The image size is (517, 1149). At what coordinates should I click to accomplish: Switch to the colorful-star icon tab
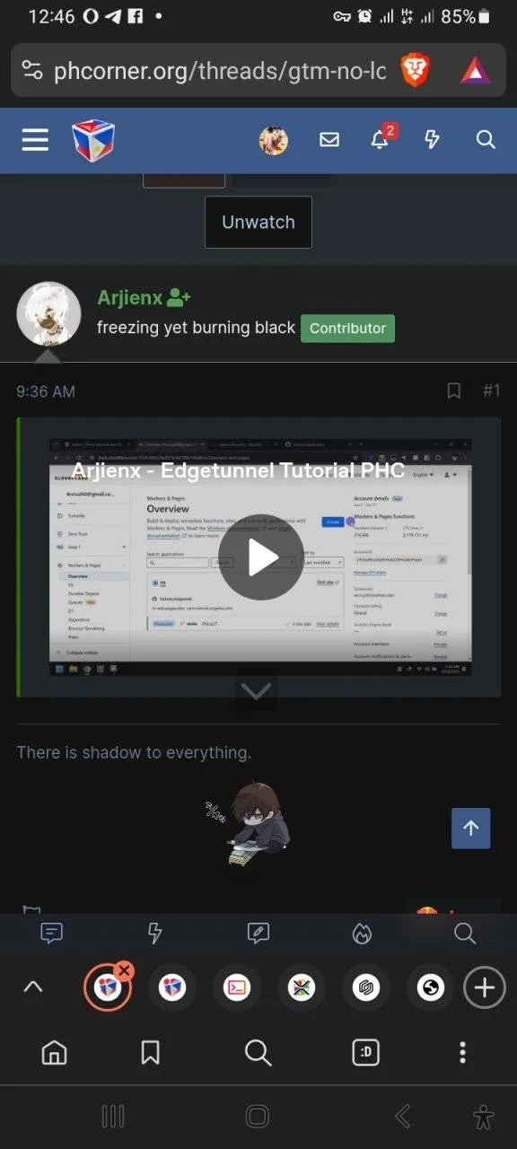point(302,988)
